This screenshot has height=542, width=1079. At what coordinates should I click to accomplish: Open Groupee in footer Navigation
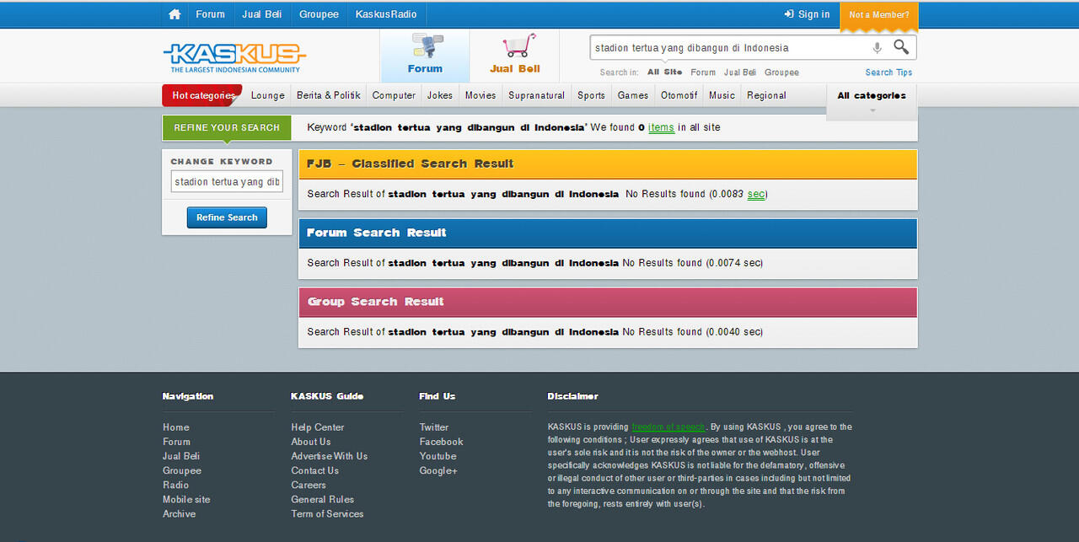point(182,470)
